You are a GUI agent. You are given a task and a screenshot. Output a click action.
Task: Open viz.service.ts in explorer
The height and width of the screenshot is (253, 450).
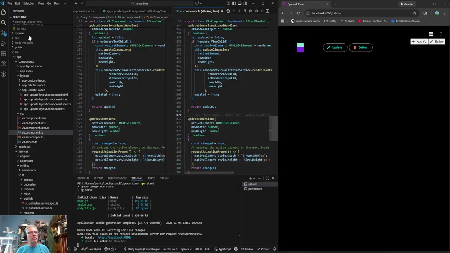[x=29, y=142]
